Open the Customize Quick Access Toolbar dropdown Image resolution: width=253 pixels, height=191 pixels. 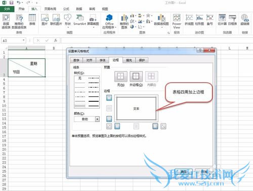pos(36,3)
